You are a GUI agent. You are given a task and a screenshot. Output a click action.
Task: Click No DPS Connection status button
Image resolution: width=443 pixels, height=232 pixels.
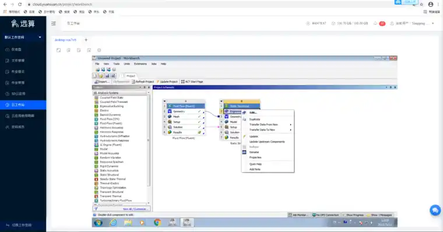[325, 215]
